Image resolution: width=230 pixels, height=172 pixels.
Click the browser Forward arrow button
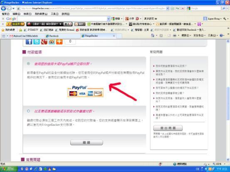9,9
